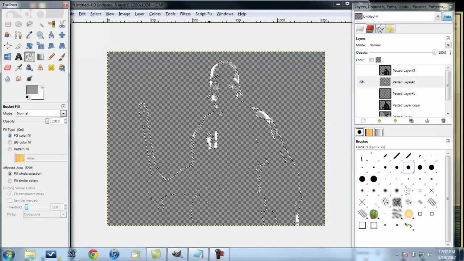Image resolution: width=464 pixels, height=261 pixels.
Task: Delete layer with the trash icon
Action: click(x=443, y=121)
